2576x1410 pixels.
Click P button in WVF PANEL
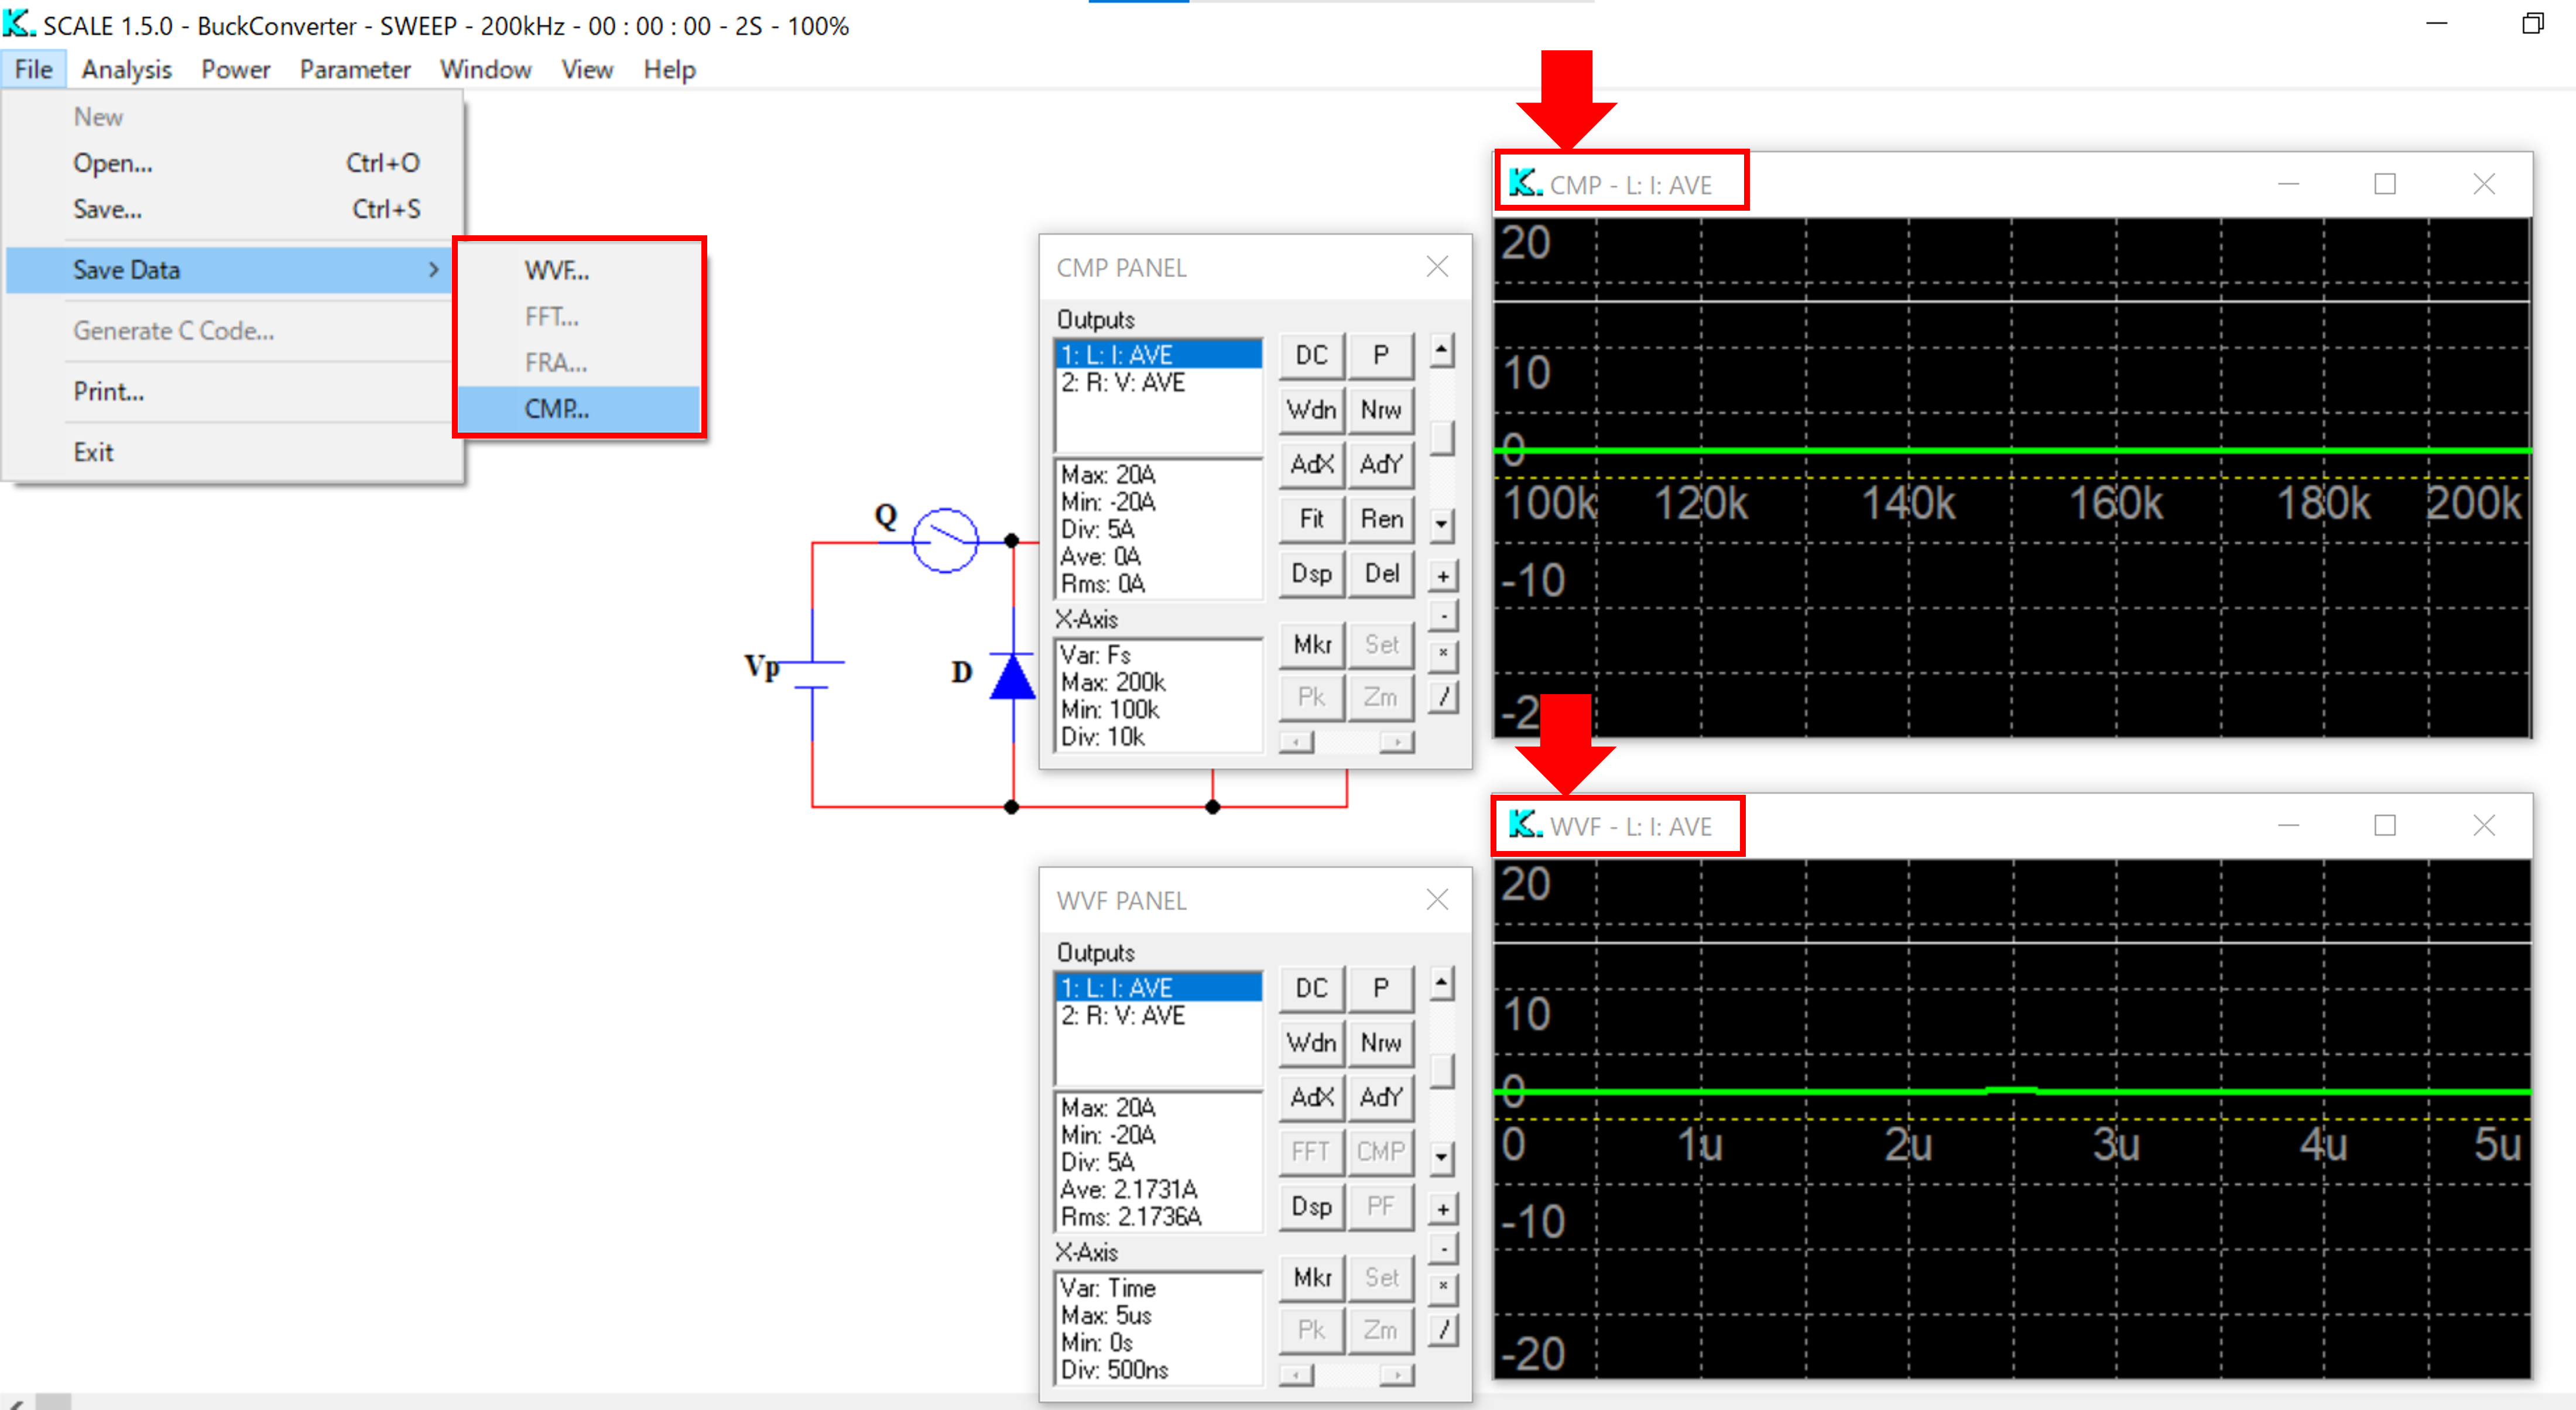click(x=1381, y=988)
